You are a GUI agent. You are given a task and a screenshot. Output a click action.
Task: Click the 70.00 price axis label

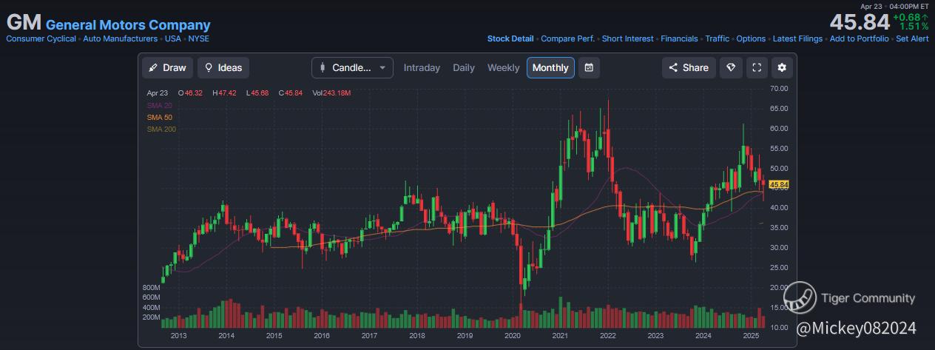(x=779, y=88)
